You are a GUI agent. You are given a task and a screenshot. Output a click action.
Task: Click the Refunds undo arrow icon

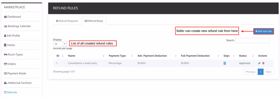coord(5,92)
